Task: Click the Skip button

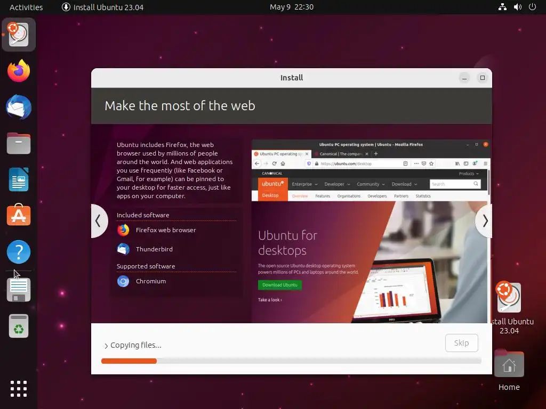Action: 461,343
